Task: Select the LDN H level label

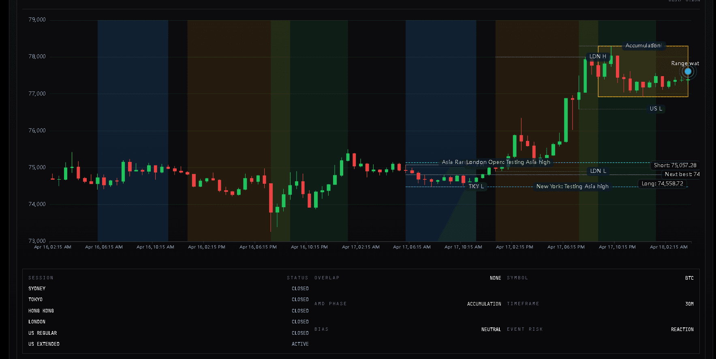Action: click(x=598, y=57)
